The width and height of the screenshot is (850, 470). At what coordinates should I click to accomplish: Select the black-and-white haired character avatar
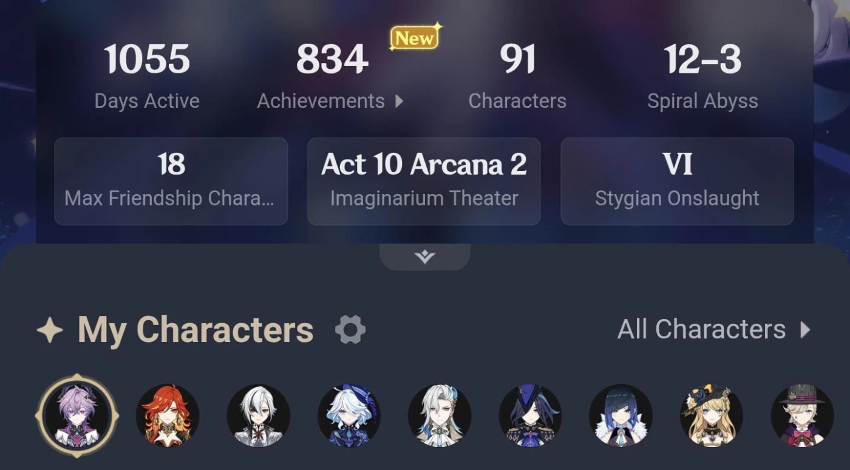259,415
